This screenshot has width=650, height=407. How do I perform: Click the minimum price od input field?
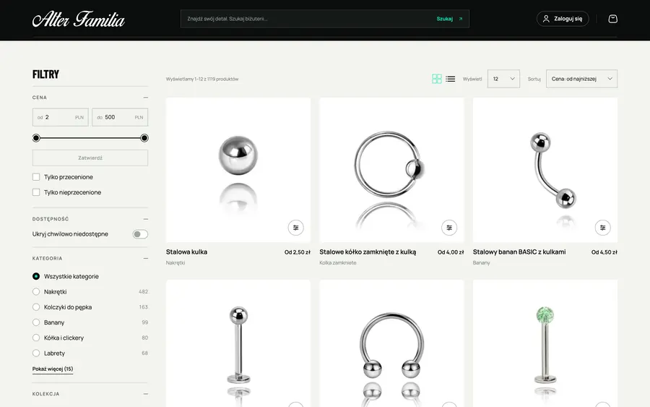click(60, 117)
